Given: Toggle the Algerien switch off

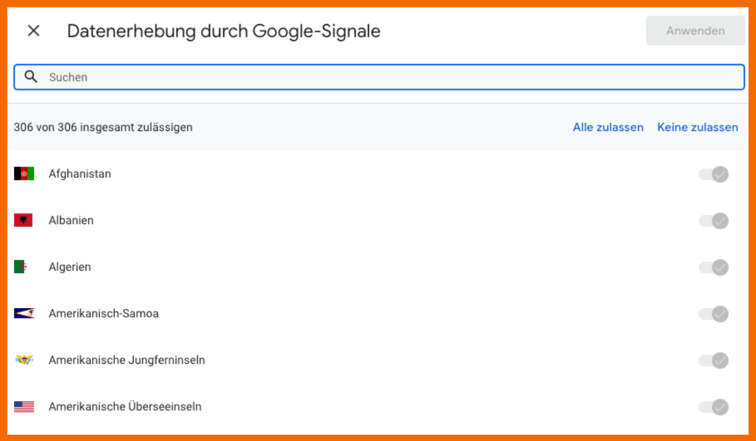Looking at the screenshot, I should [714, 267].
